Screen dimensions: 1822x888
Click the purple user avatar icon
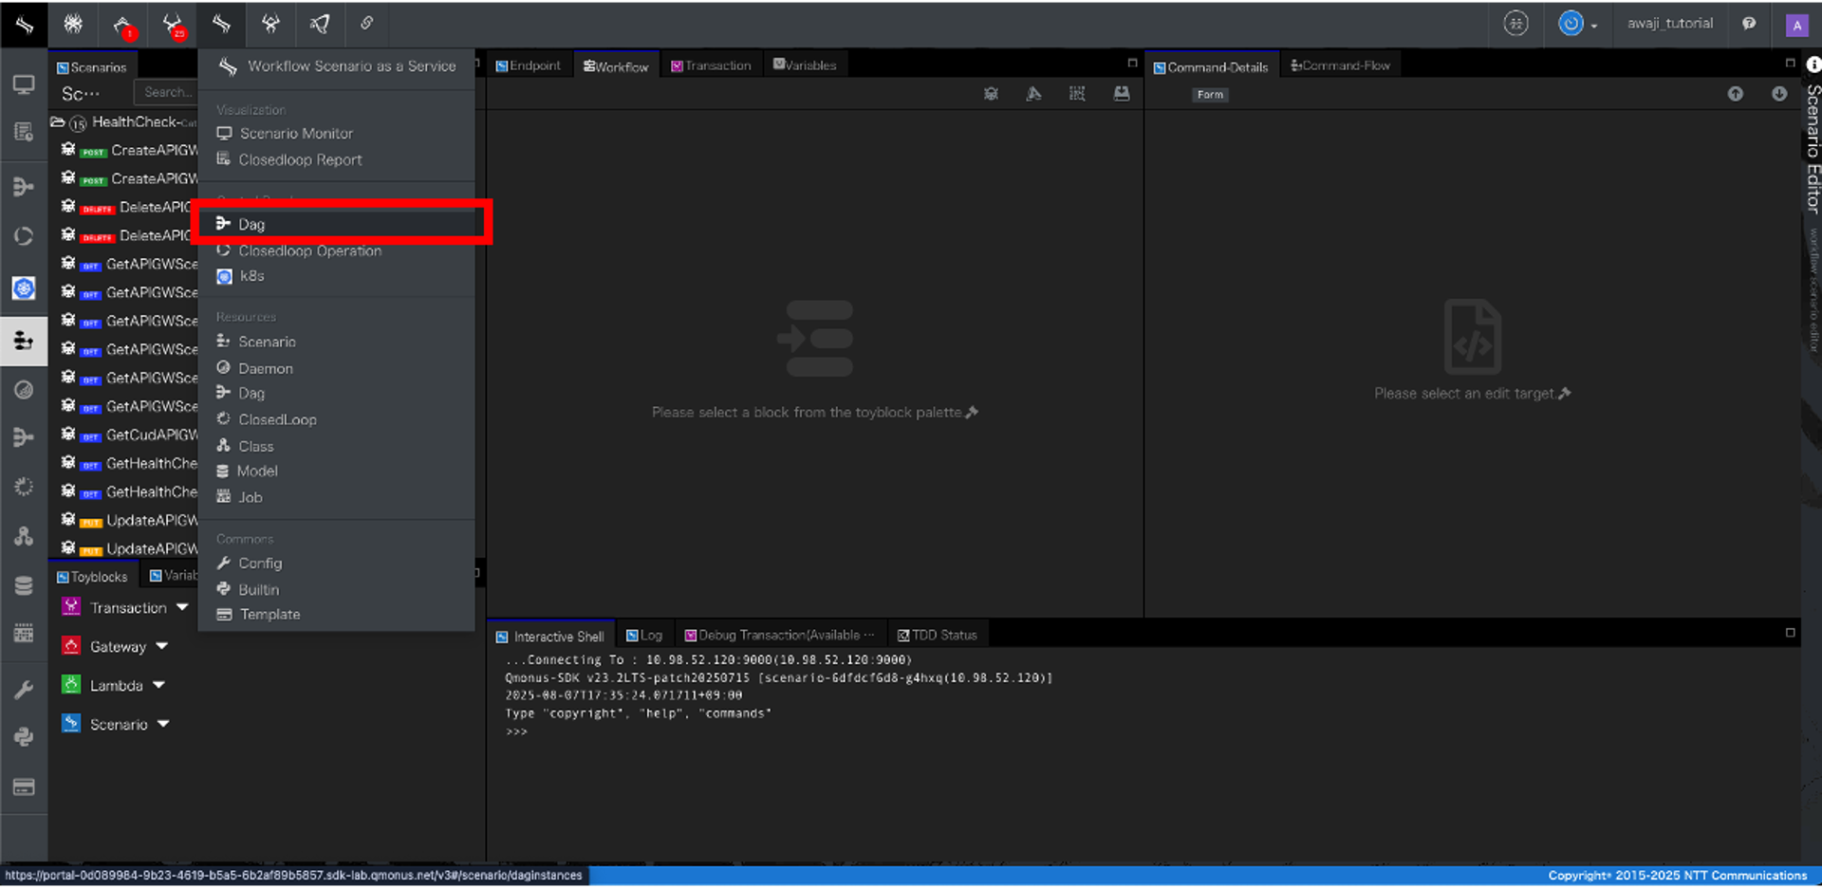1796,26
